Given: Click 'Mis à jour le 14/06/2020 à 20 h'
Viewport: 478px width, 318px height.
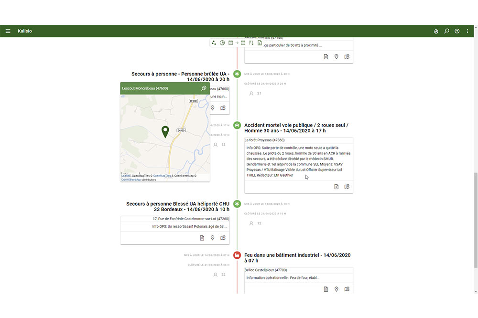Looking at the screenshot, I should pyautogui.click(x=267, y=74).
